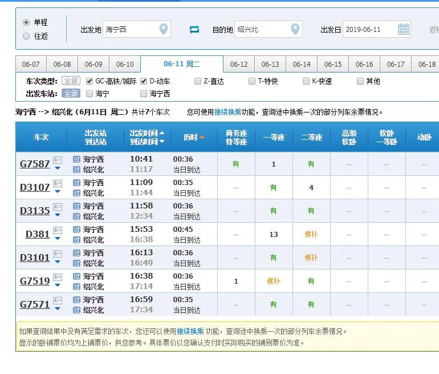Click the pass-through icon beside 海宁西 for G7519

click(76, 276)
